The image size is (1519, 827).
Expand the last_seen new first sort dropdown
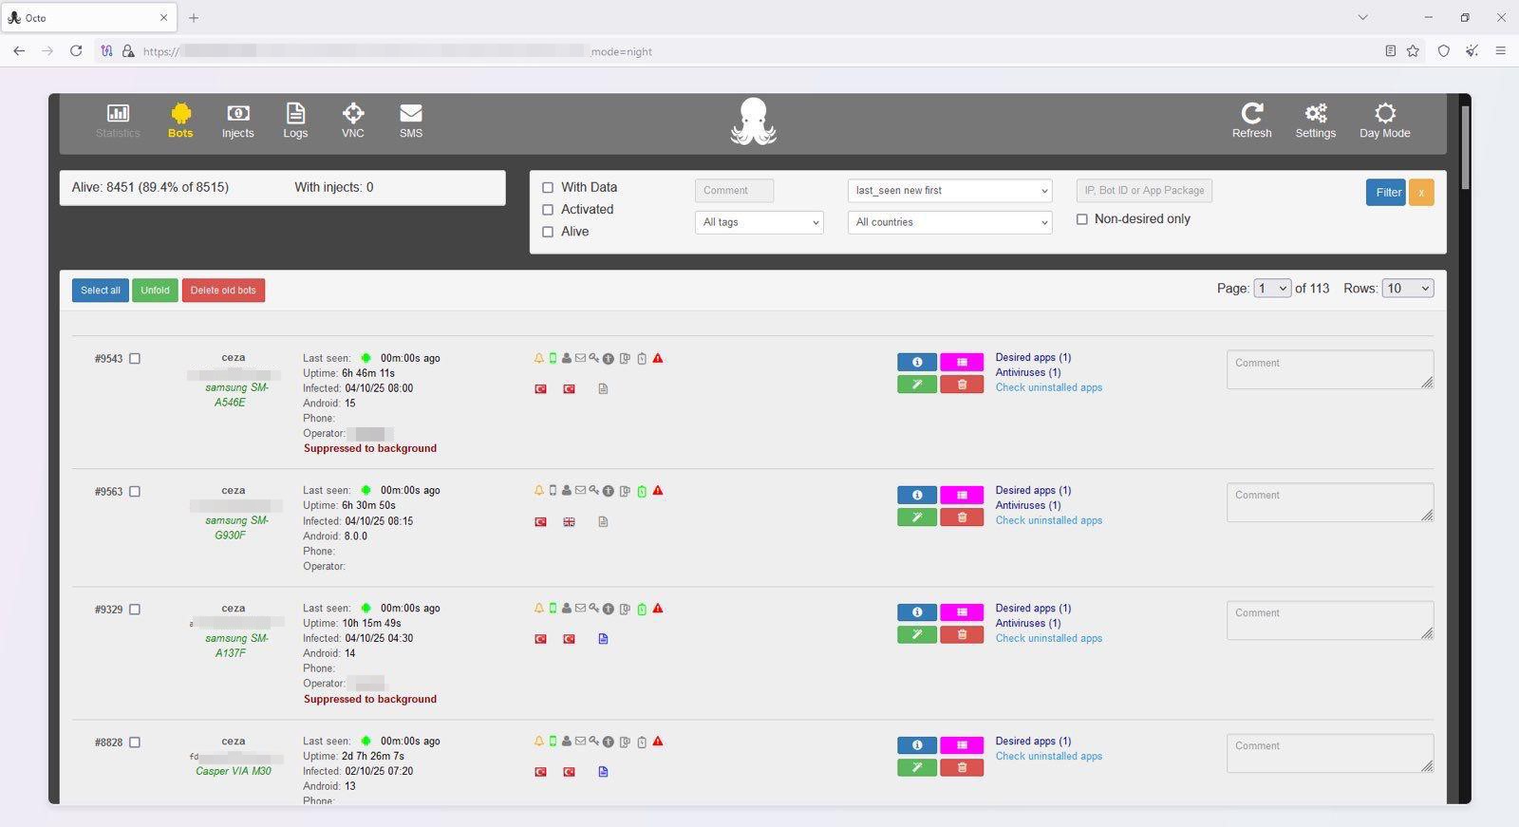(949, 191)
